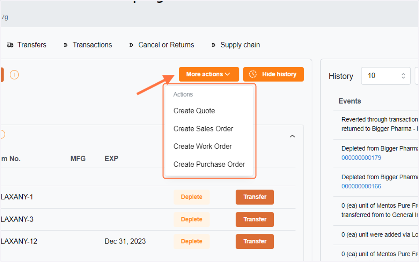Transfer the LAXANY-1 item

pyautogui.click(x=255, y=197)
